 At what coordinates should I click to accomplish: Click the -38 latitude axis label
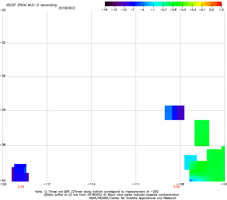3,145
